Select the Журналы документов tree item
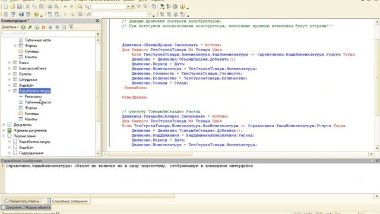The image size is (380, 214). [x=30, y=130]
